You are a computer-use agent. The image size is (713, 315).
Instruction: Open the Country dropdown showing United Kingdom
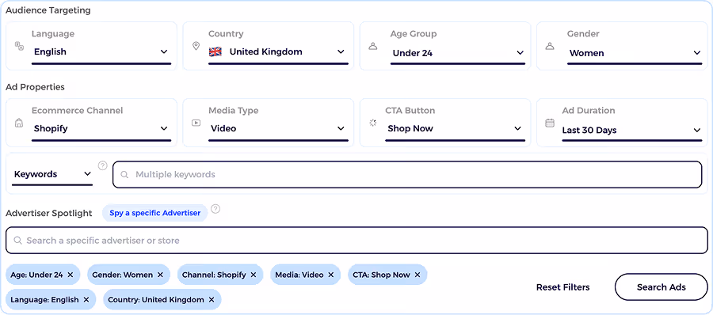278,52
